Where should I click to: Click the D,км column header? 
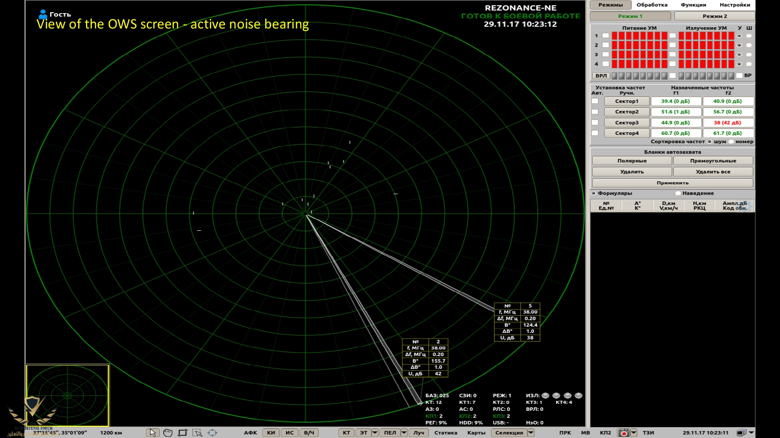pyautogui.click(x=669, y=206)
